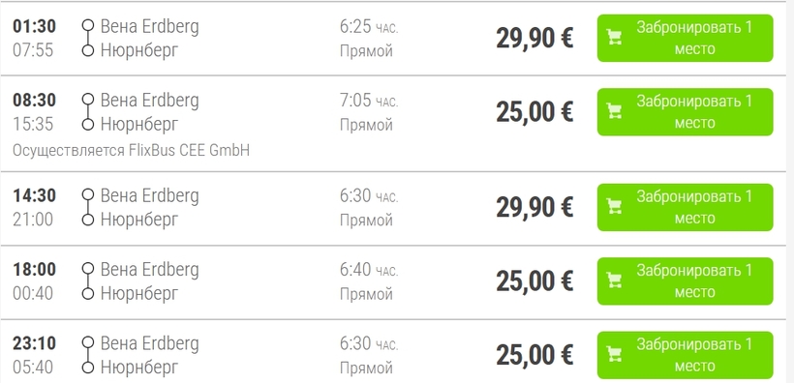794x383 pixels.
Task: Click cart icon for 23:10 departure
Action: [x=614, y=355]
